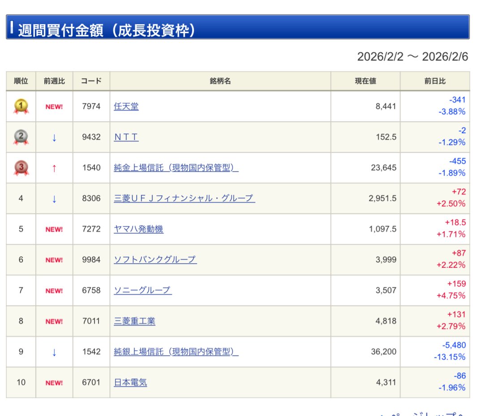
Task: Click the red up arrow for code 1540
Action: [x=54, y=168]
